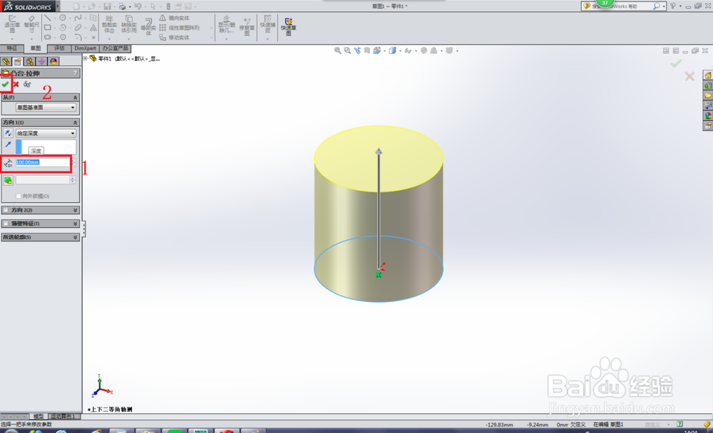The width and height of the screenshot is (713, 433).
Task: Click the 镜向实体 mirror entities tool
Action: tap(174, 19)
